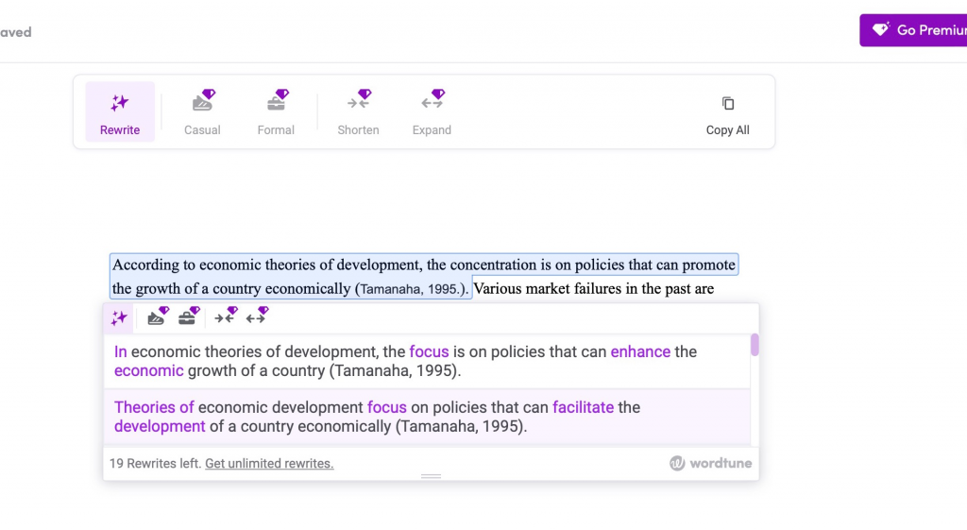This screenshot has height=530, width=967.
Task: Select suggestion starting 'In economic theories'
Action: (x=427, y=362)
